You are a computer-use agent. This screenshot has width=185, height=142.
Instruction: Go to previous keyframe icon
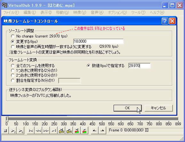point(61,130)
